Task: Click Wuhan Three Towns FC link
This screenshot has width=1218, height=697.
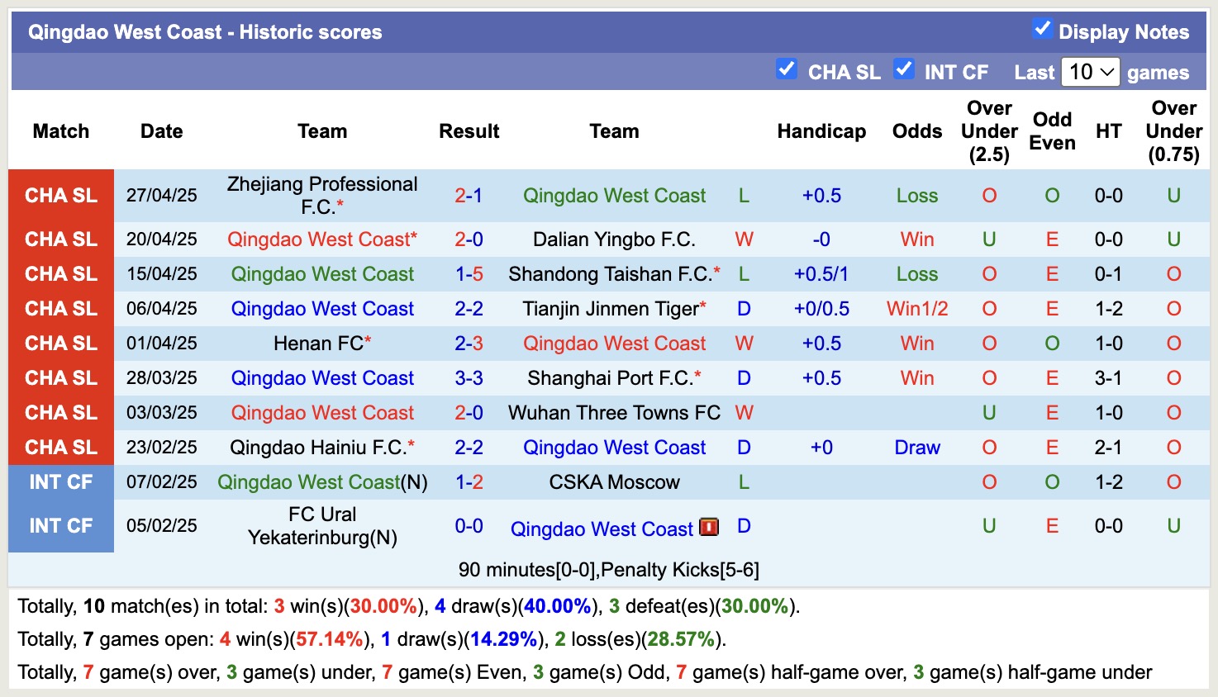Action: click(614, 413)
